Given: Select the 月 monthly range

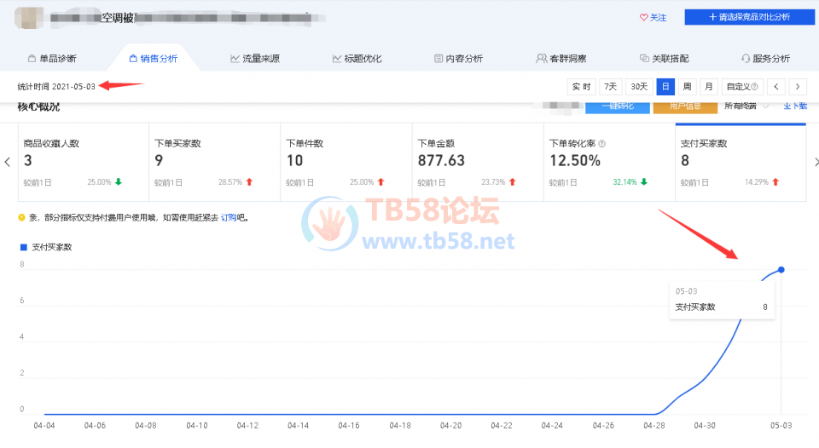Looking at the screenshot, I should (709, 87).
